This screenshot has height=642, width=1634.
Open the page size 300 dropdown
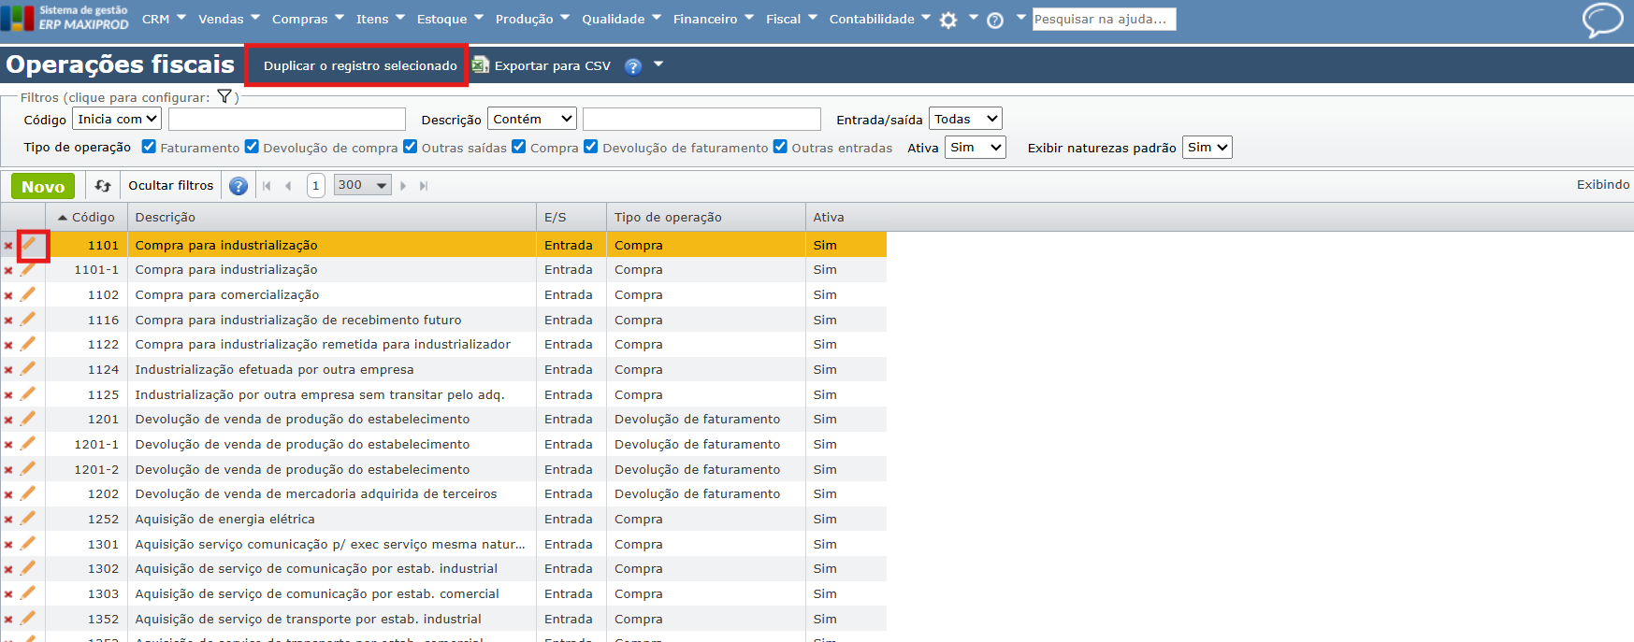(x=362, y=185)
